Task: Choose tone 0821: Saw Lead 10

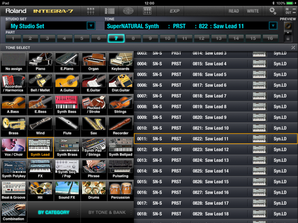Action: click(216, 128)
